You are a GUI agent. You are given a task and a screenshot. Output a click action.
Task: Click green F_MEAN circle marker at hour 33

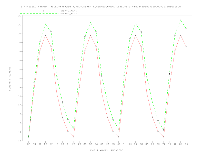[90, 22]
